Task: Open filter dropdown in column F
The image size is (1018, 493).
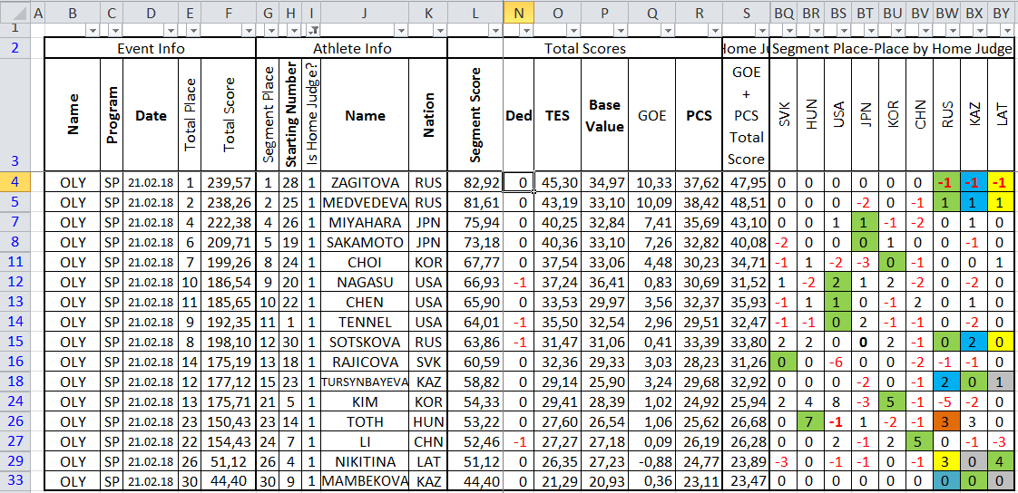Action: pyautogui.click(x=249, y=31)
